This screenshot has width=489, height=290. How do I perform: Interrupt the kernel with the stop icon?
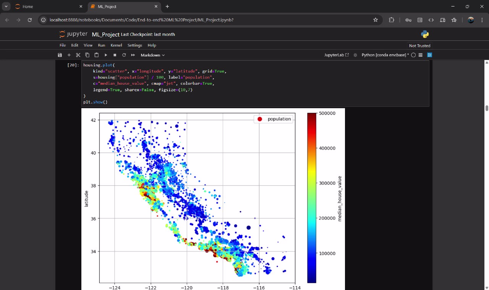115,55
